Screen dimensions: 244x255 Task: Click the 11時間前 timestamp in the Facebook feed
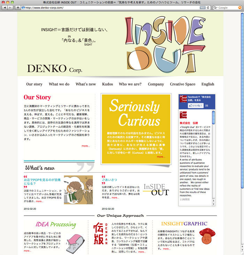pyautogui.click(x=185, y=200)
